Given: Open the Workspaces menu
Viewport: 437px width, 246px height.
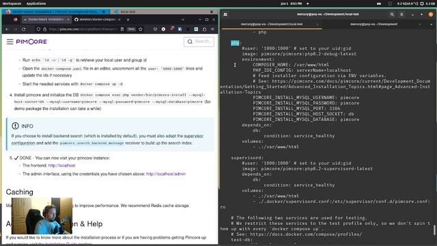Looking at the screenshot, I should click(12, 3).
